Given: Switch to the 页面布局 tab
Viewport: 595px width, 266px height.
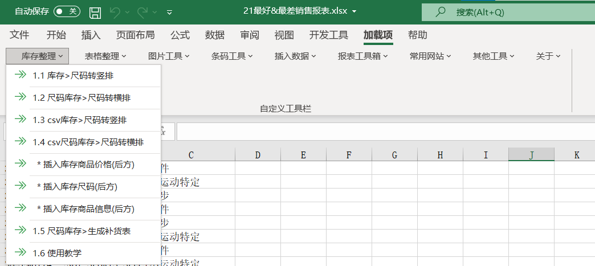Looking at the screenshot, I should click(x=135, y=35).
